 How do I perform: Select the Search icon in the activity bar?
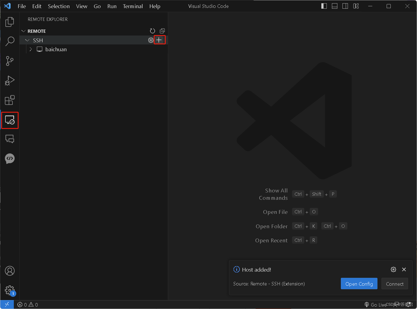coord(10,41)
